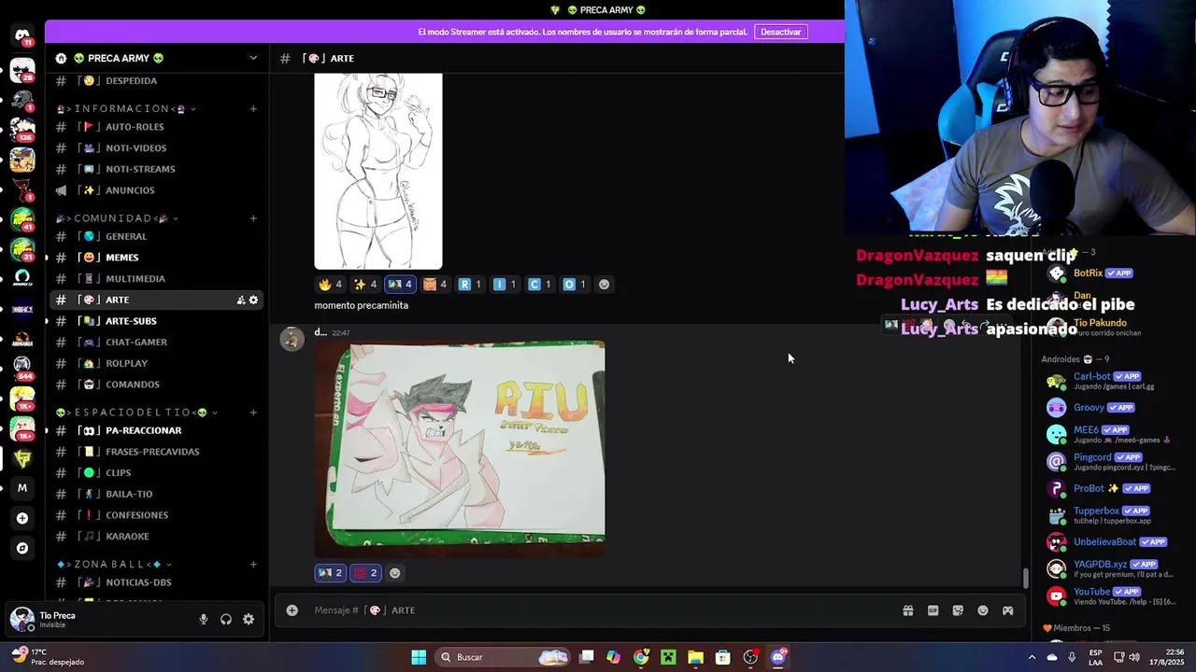Open PRECA ARMY server dropdown menu
The width and height of the screenshot is (1196, 672).
253,58
